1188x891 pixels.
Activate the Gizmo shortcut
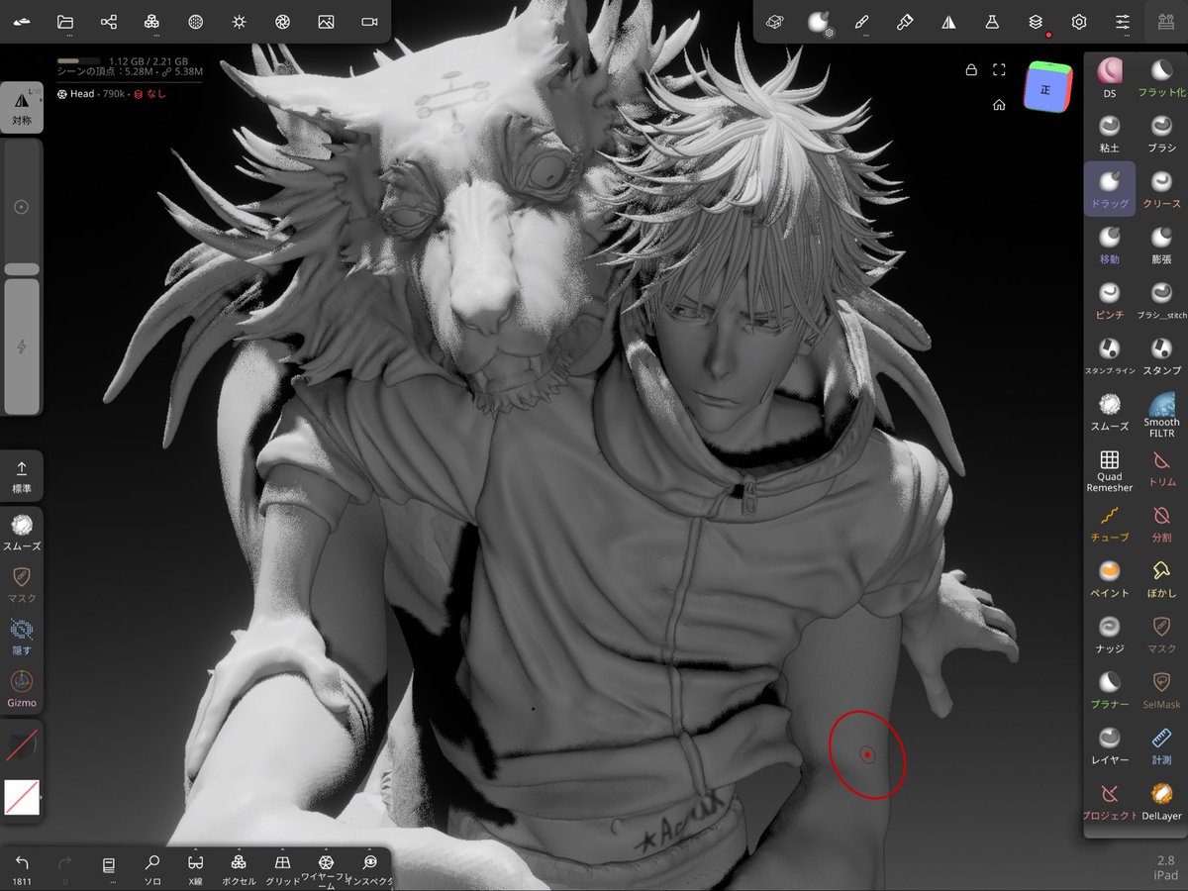click(22, 689)
